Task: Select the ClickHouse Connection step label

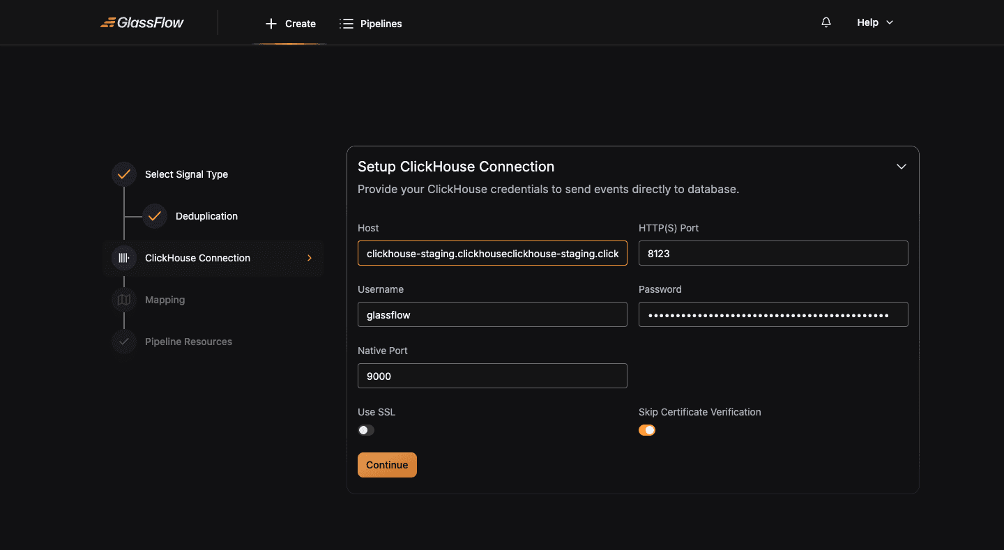Action: point(197,258)
